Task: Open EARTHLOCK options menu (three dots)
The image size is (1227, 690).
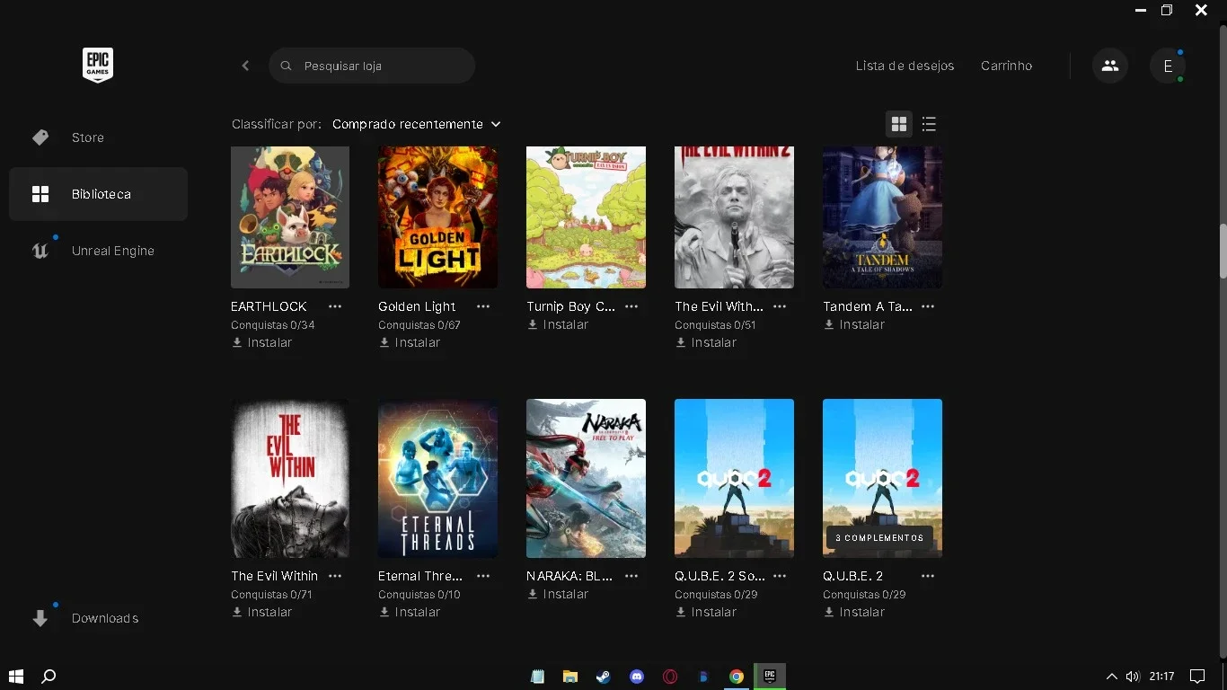Action: point(335,306)
